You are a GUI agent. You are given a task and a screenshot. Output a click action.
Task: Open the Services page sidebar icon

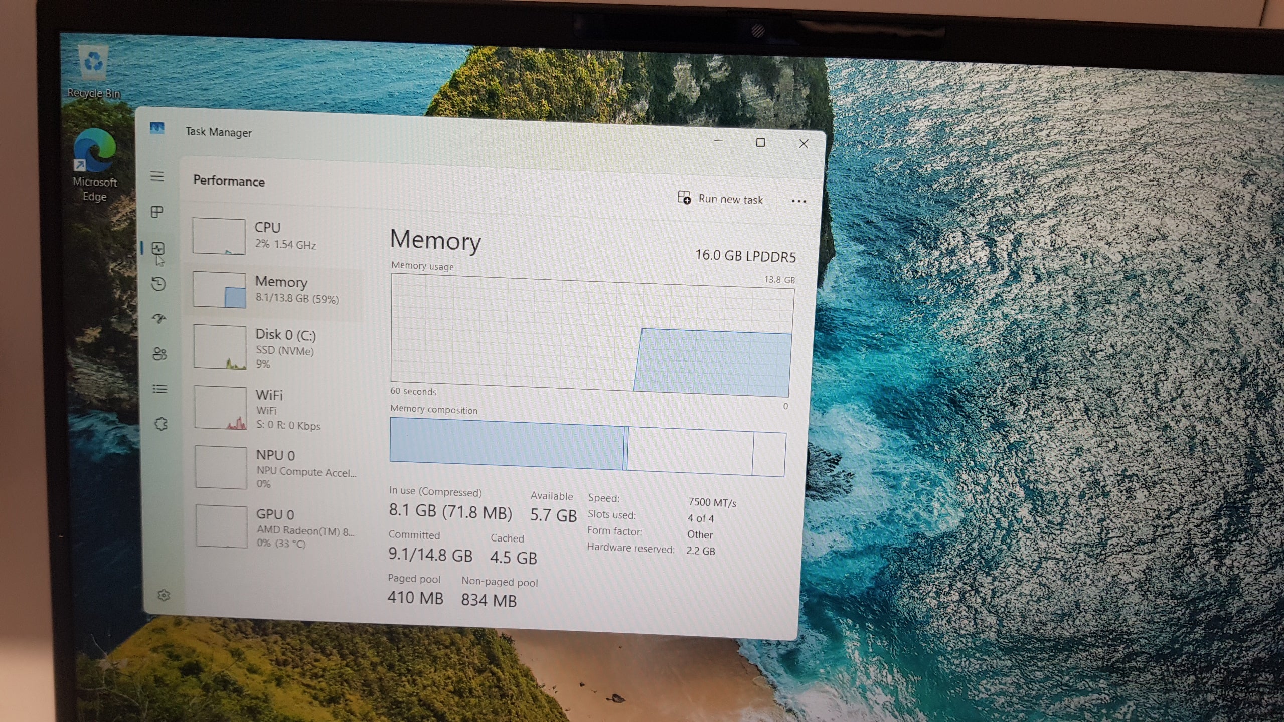click(161, 424)
